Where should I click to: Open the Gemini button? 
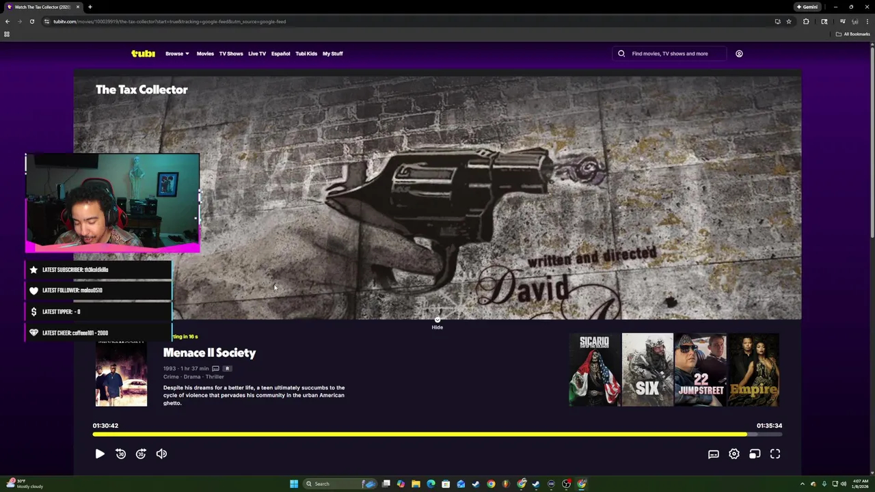click(807, 7)
